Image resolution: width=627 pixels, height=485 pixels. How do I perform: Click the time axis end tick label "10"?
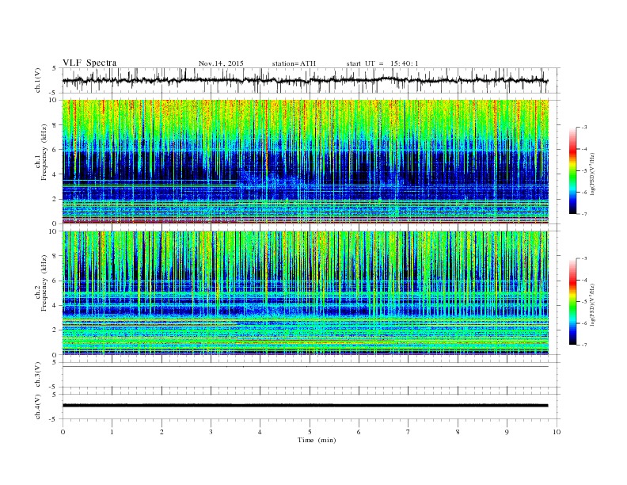557,432
